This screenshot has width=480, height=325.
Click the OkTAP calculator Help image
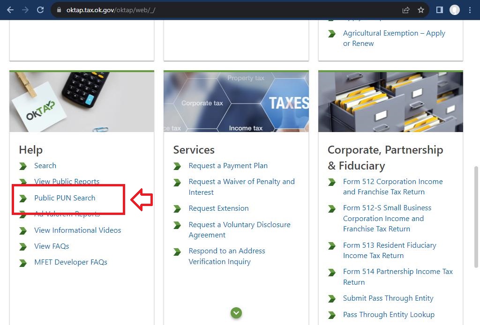click(x=82, y=102)
